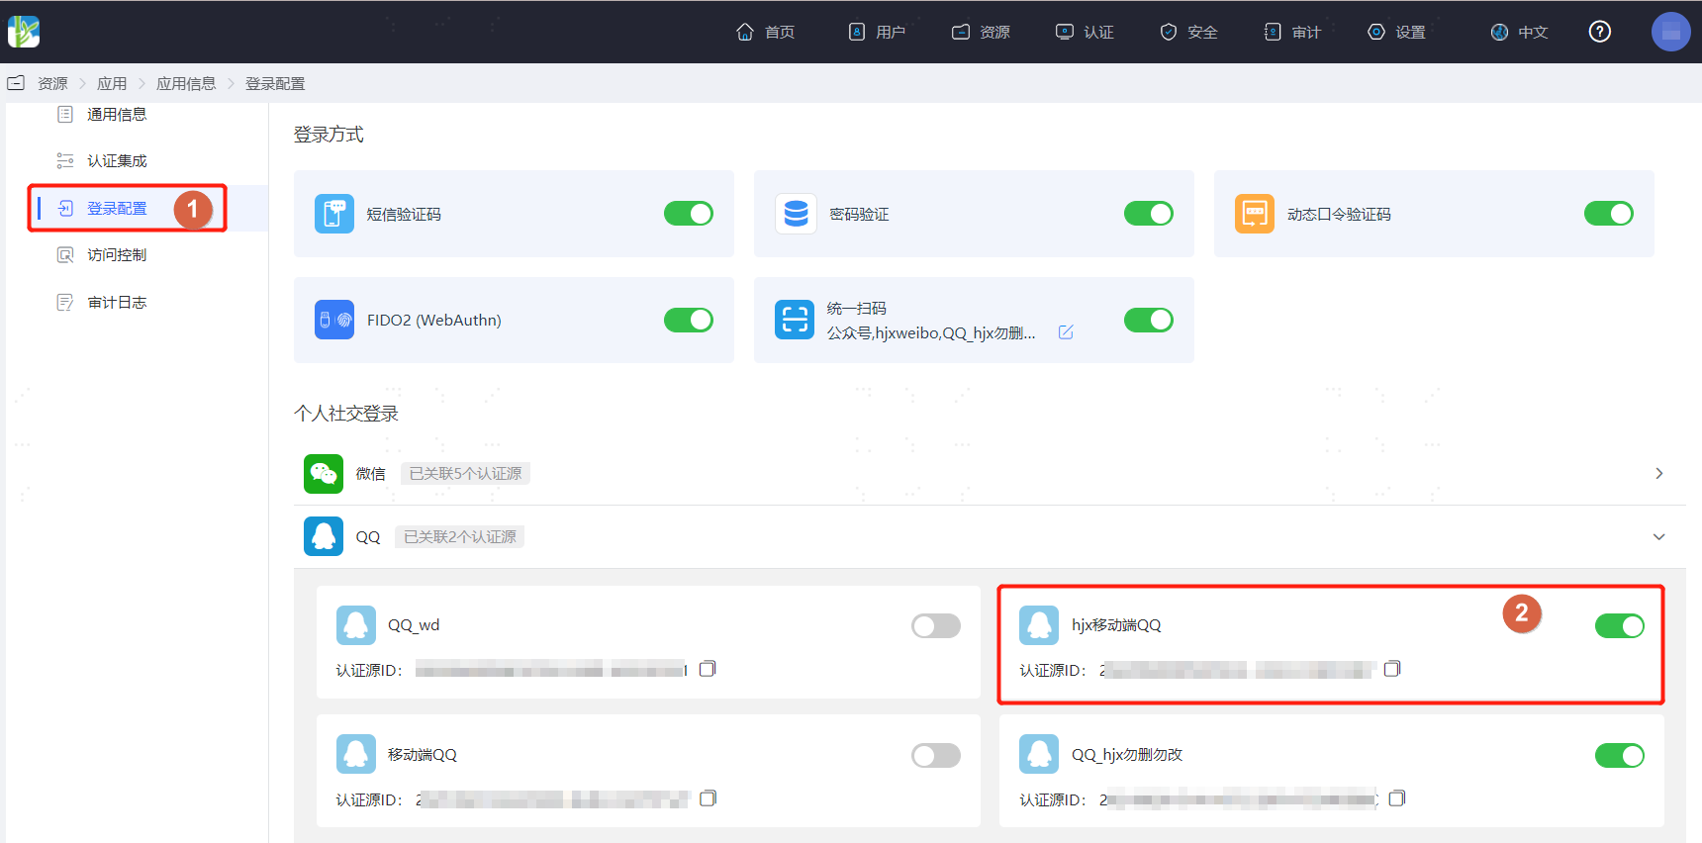Copy the 移动端QQ authentication source ID

pos(708,798)
